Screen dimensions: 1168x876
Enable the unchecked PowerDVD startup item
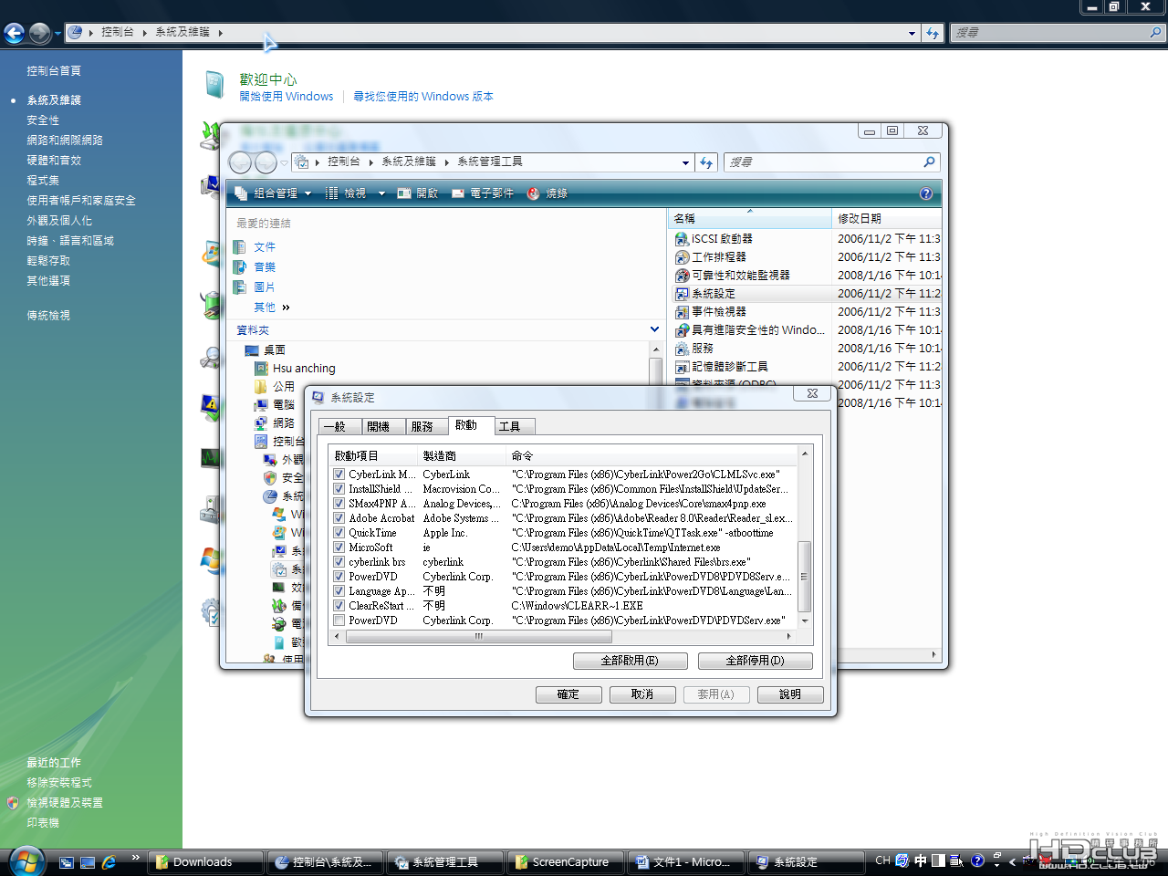(339, 620)
